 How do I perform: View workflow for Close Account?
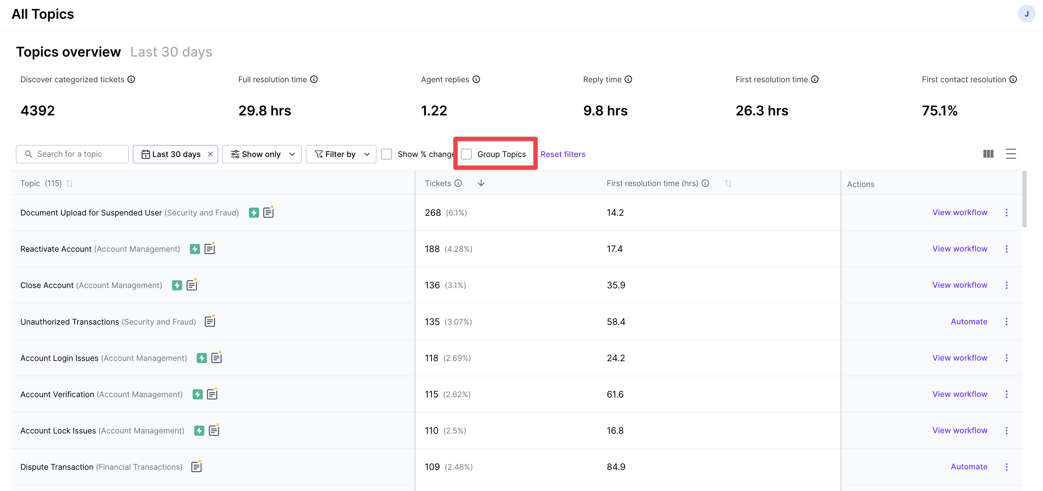point(959,285)
